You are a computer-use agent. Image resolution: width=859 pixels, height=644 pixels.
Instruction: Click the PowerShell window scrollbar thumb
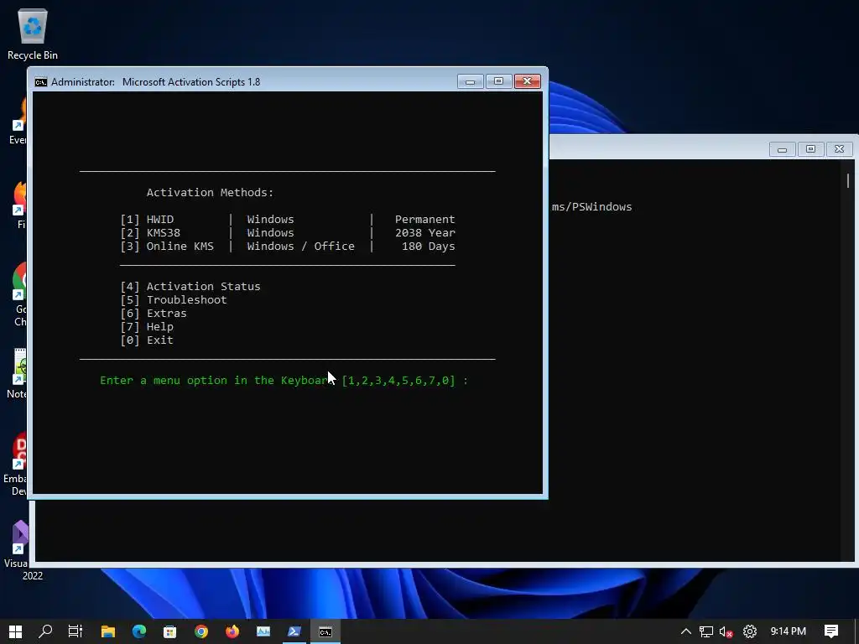pyautogui.click(x=847, y=181)
